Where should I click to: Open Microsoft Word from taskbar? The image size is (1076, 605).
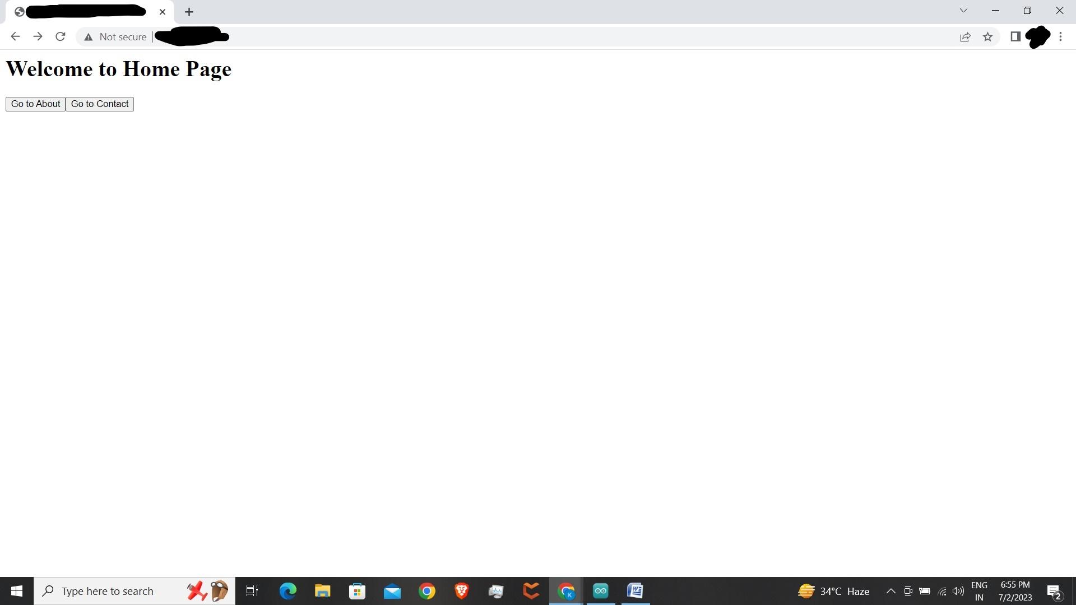coord(635,591)
